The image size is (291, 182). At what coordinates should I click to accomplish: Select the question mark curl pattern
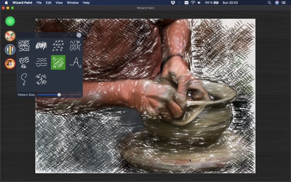click(x=24, y=79)
